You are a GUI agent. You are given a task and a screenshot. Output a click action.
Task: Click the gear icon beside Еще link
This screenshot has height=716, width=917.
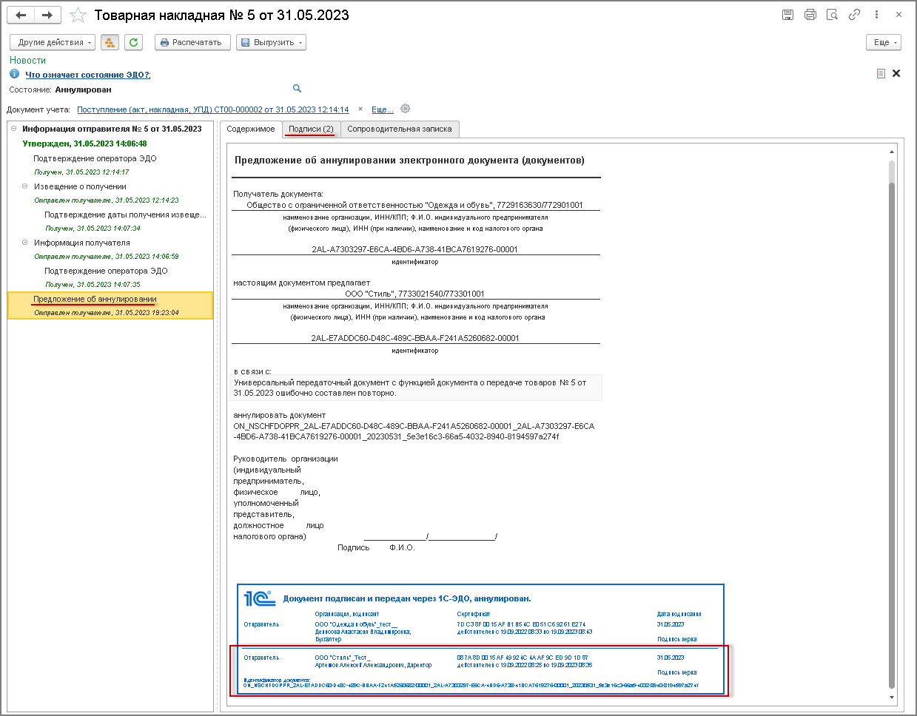point(405,109)
